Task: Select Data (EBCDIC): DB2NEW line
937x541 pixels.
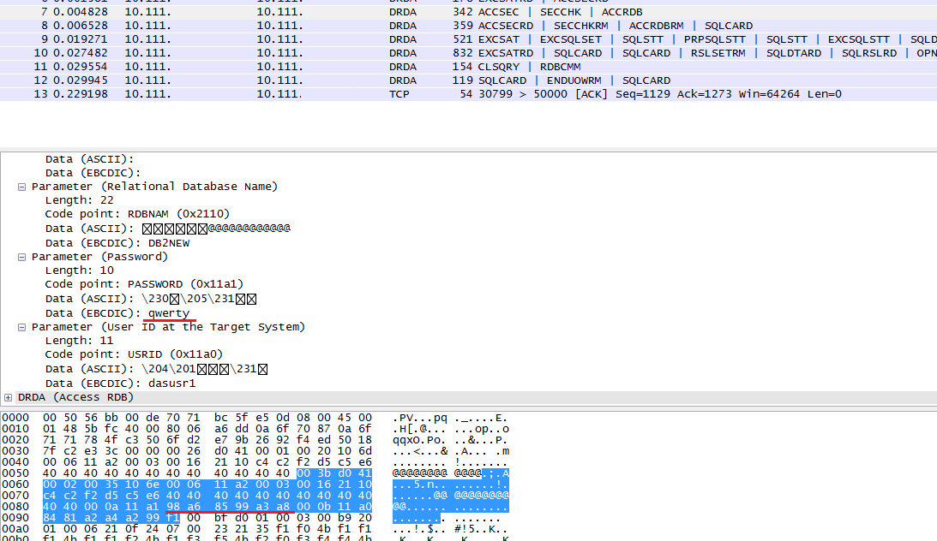Action: [117, 242]
